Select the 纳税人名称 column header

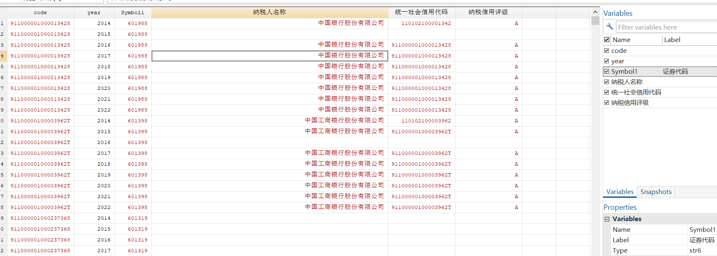pos(269,12)
